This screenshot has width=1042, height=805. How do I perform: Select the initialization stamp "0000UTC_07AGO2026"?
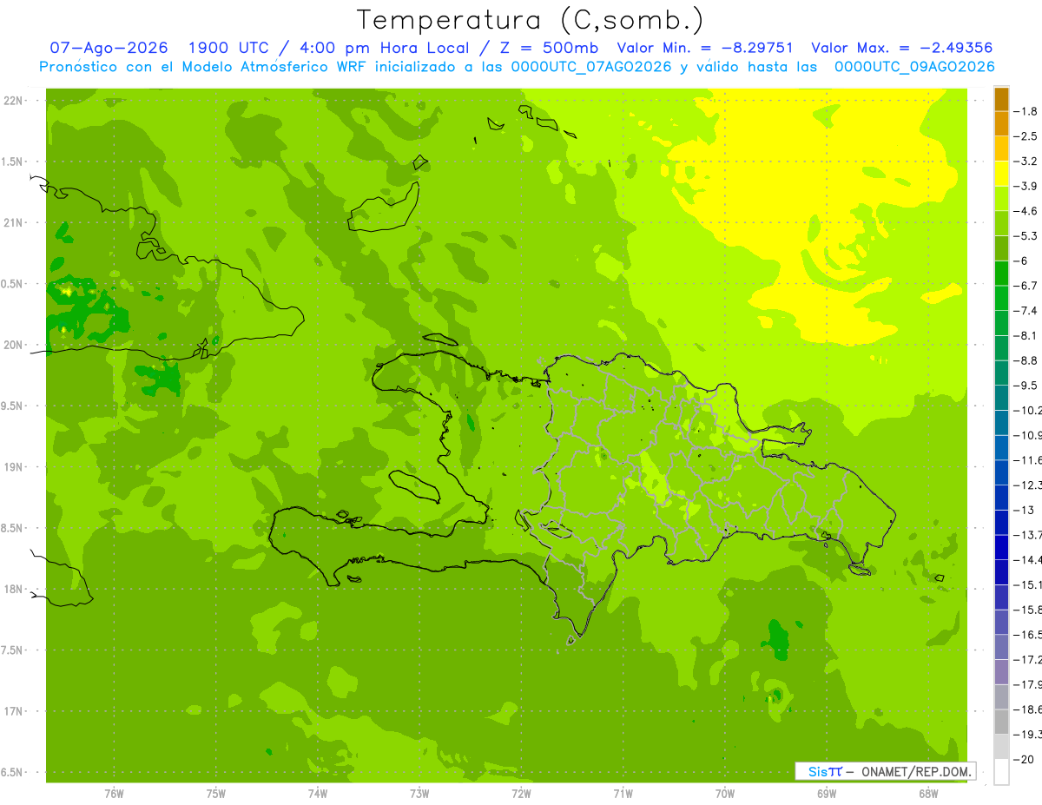[x=592, y=67]
